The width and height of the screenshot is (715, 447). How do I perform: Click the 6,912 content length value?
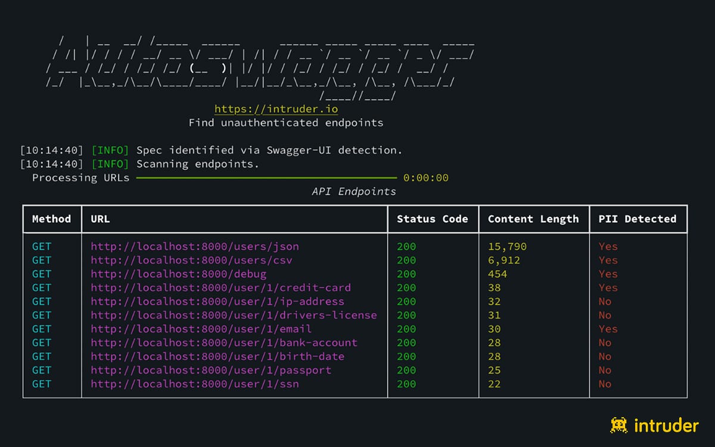point(504,260)
